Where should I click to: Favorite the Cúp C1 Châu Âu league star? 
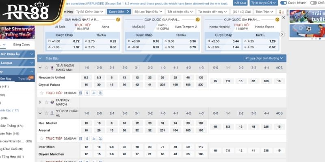[47, 113]
